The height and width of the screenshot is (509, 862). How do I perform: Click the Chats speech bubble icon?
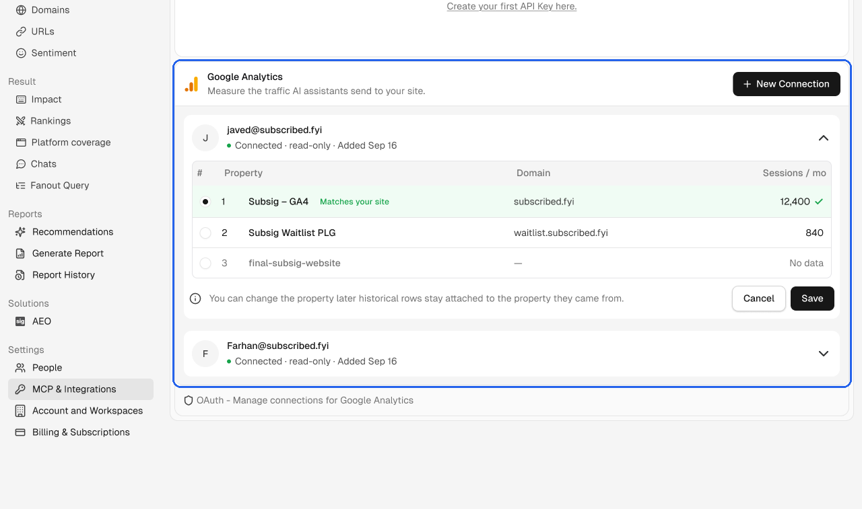pos(21,164)
